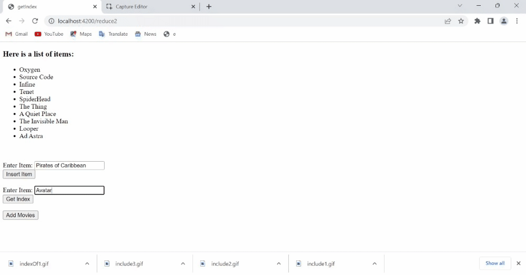
Task: Minimize the browser window
Action: click(x=479, y=6)
